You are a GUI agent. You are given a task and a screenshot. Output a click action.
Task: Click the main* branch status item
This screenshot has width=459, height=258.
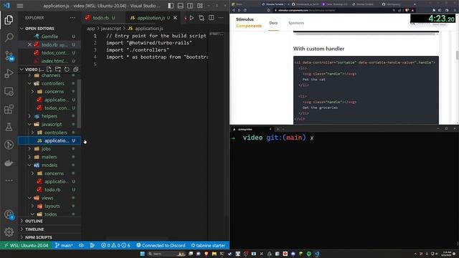coord(64,245)
